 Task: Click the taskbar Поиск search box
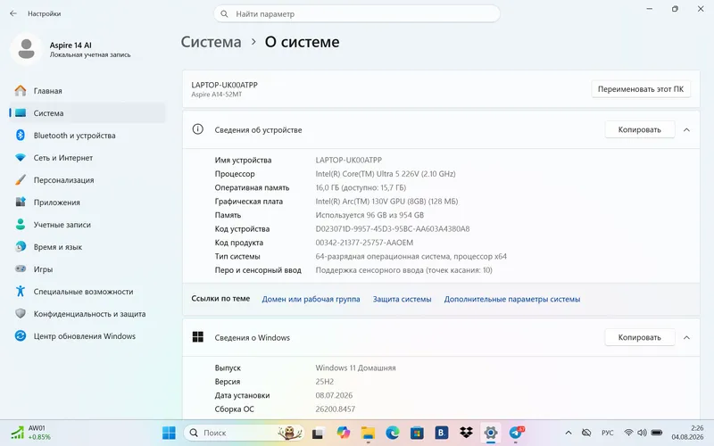click(244, 433)
